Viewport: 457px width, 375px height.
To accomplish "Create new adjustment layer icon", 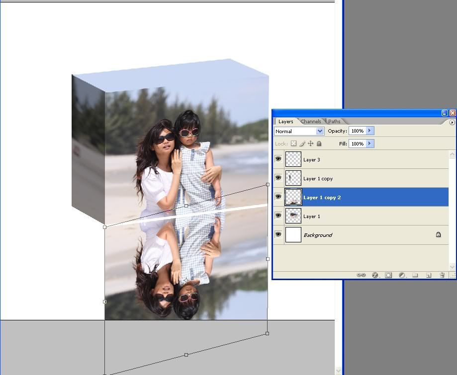I will [402, 275].
